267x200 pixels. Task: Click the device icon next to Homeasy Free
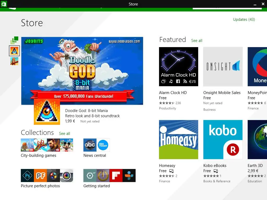pyautogui.click(x=171, y=171)
